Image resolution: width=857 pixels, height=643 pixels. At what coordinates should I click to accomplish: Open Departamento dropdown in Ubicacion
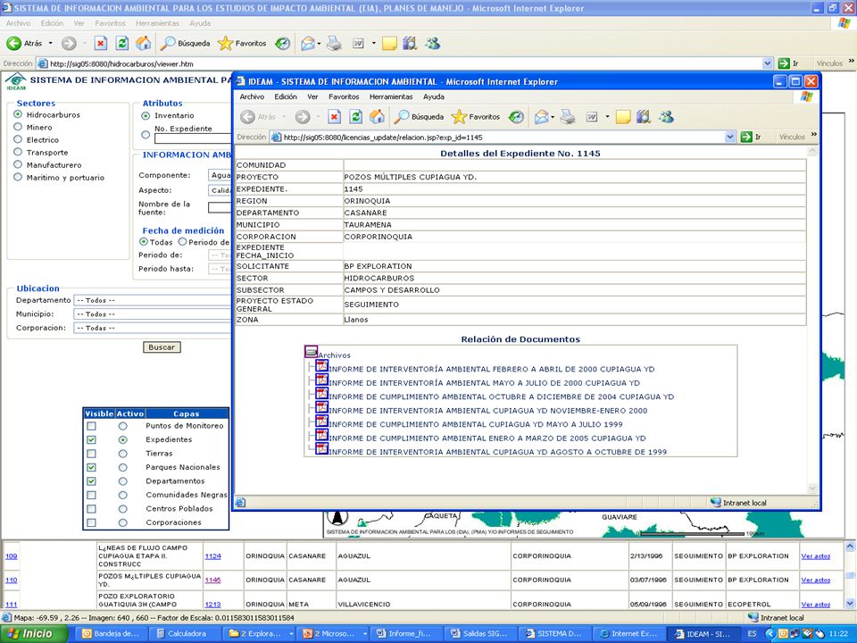click(153, 300)
